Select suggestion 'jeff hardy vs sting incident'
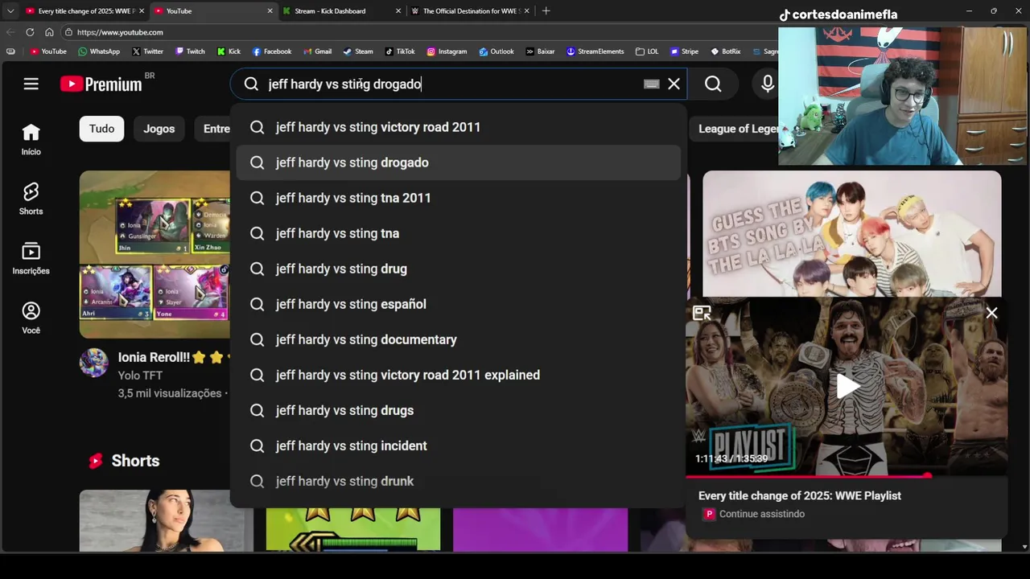The height and width of the screenshot is (579, 1030). click(459, 446)
